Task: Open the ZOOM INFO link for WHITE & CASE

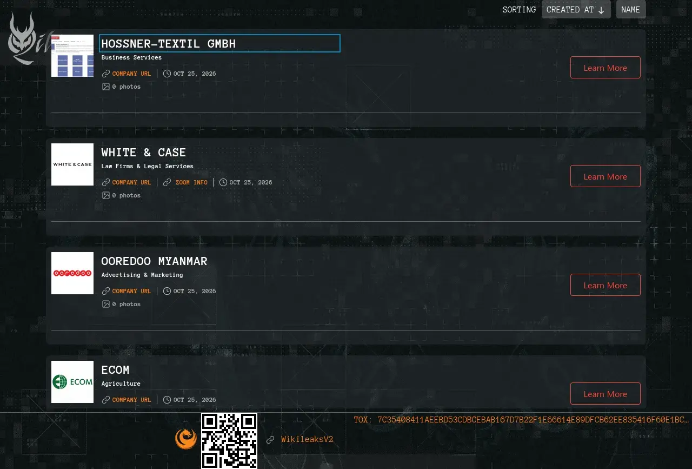Action: (191, 182)
